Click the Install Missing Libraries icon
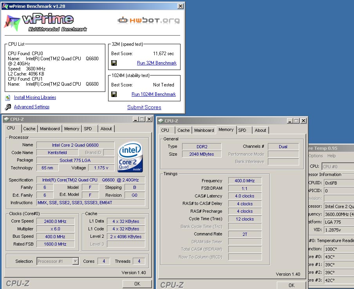Image resolution: width=354 pixels, height=289 pixels. click(8, 98)
